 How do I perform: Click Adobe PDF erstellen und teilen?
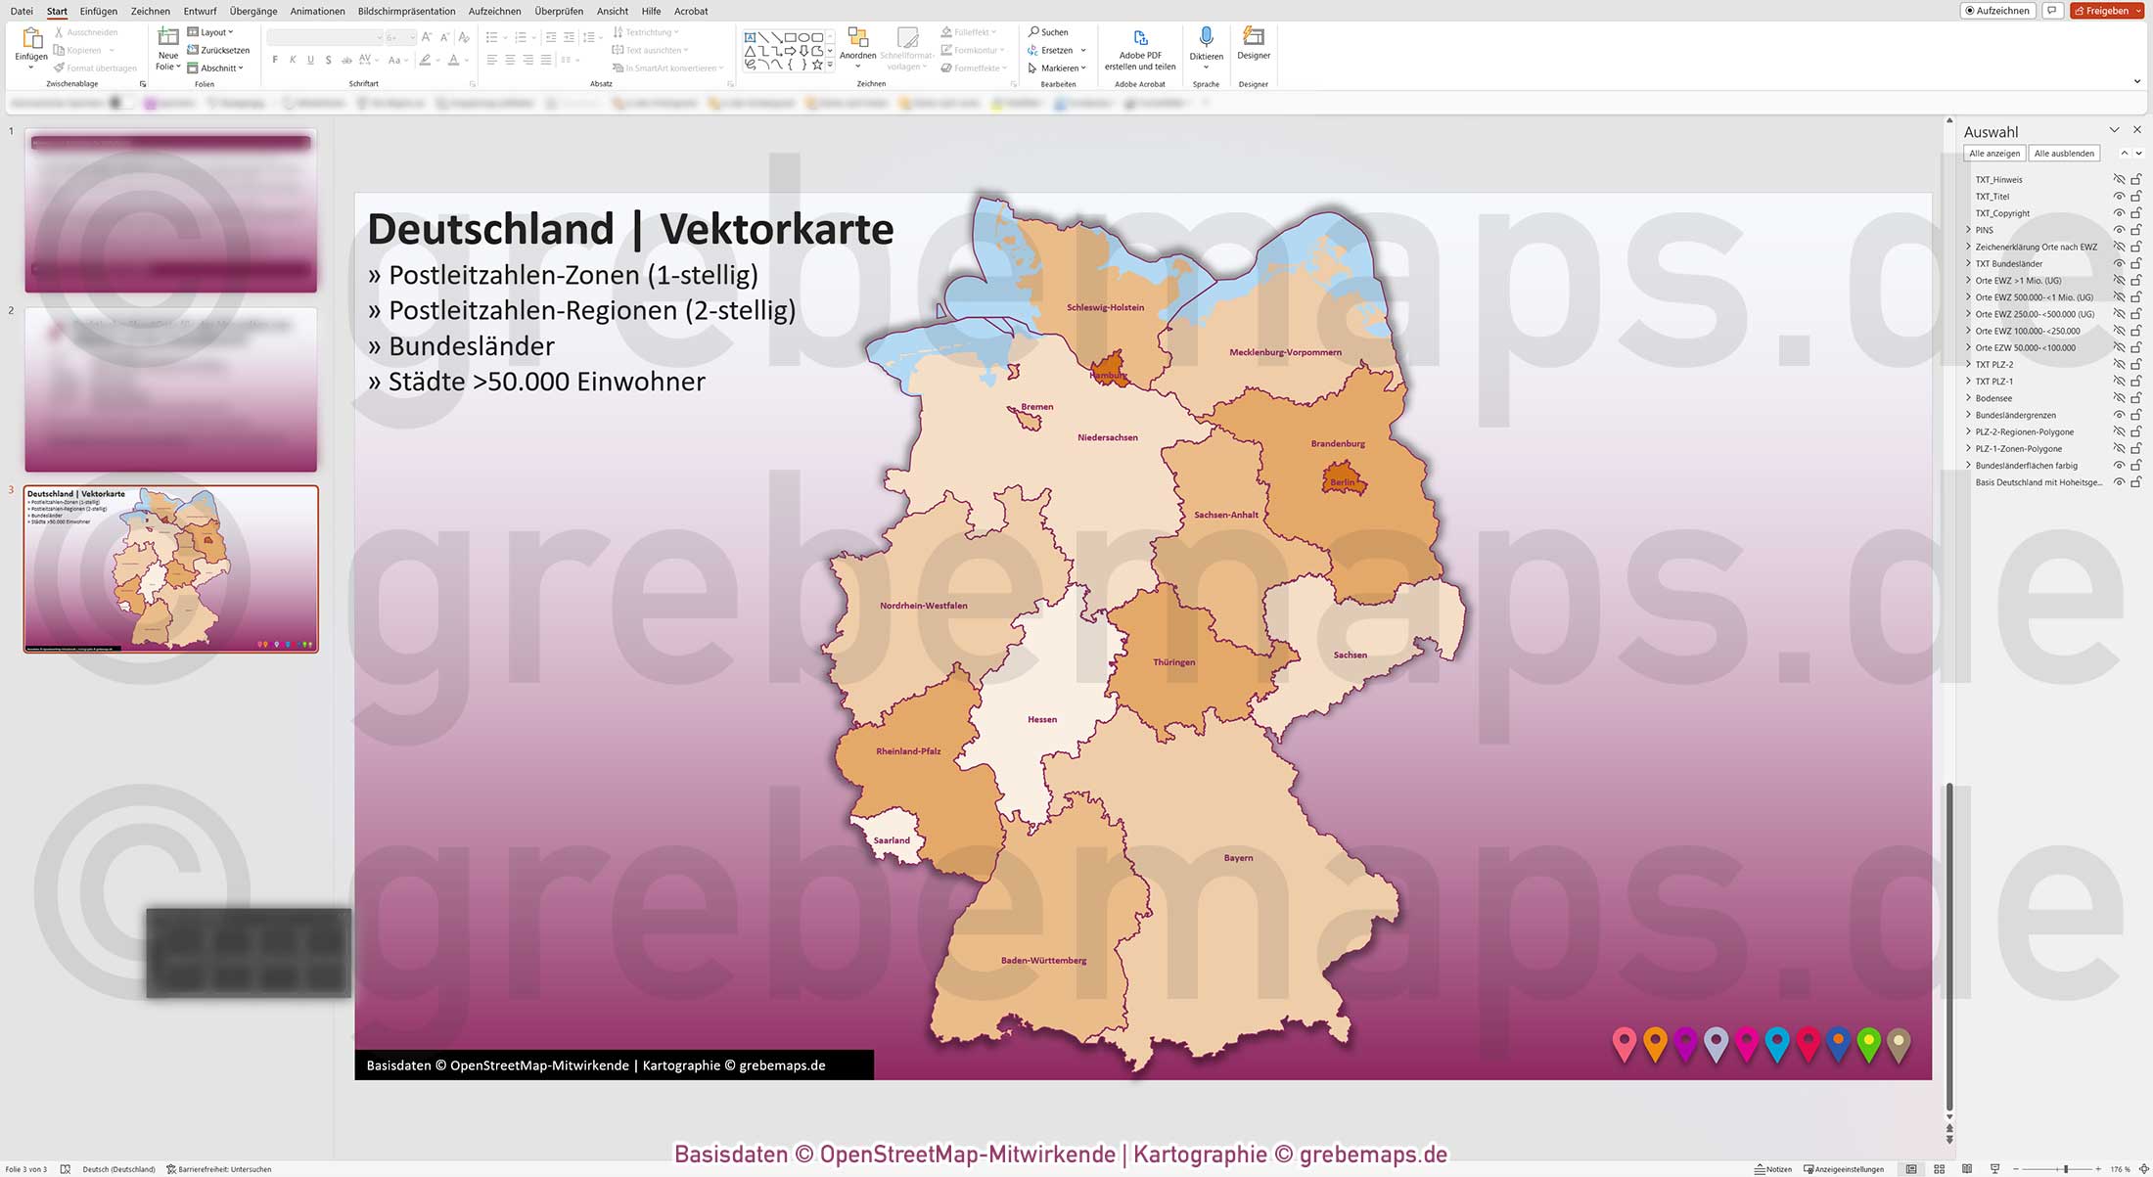click(1141, 49)
